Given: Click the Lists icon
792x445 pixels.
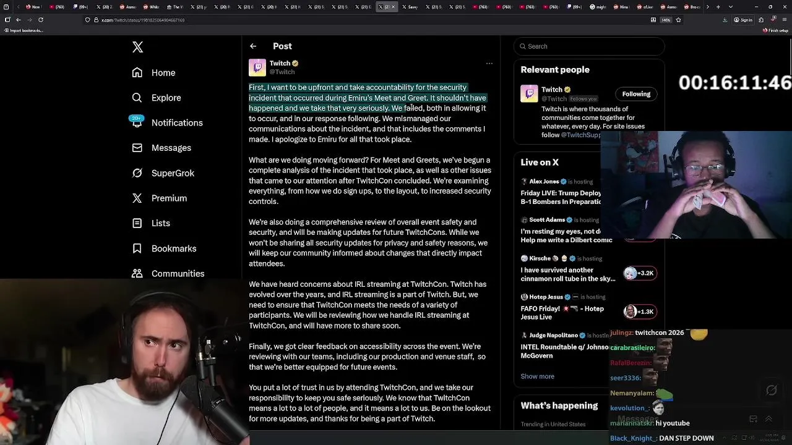Looking at the screenshot, I should tap(137, 223).
